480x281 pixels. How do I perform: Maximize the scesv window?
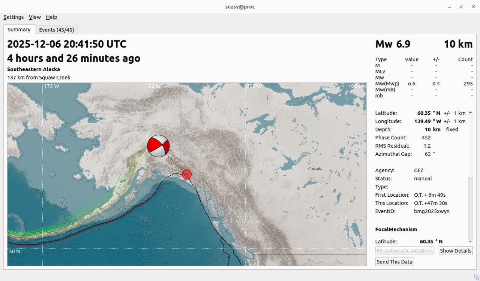pyautogui.click(x=461, y=7)
